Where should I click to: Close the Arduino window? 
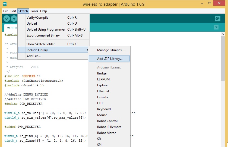(x=219, y=3)
